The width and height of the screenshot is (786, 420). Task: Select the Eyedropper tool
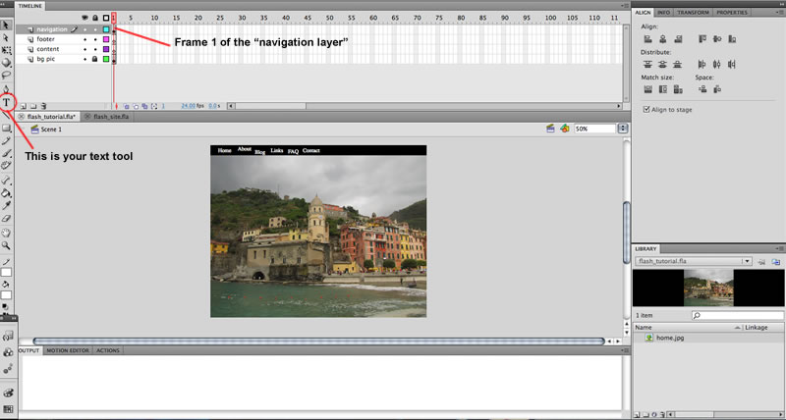click(7, 206)
